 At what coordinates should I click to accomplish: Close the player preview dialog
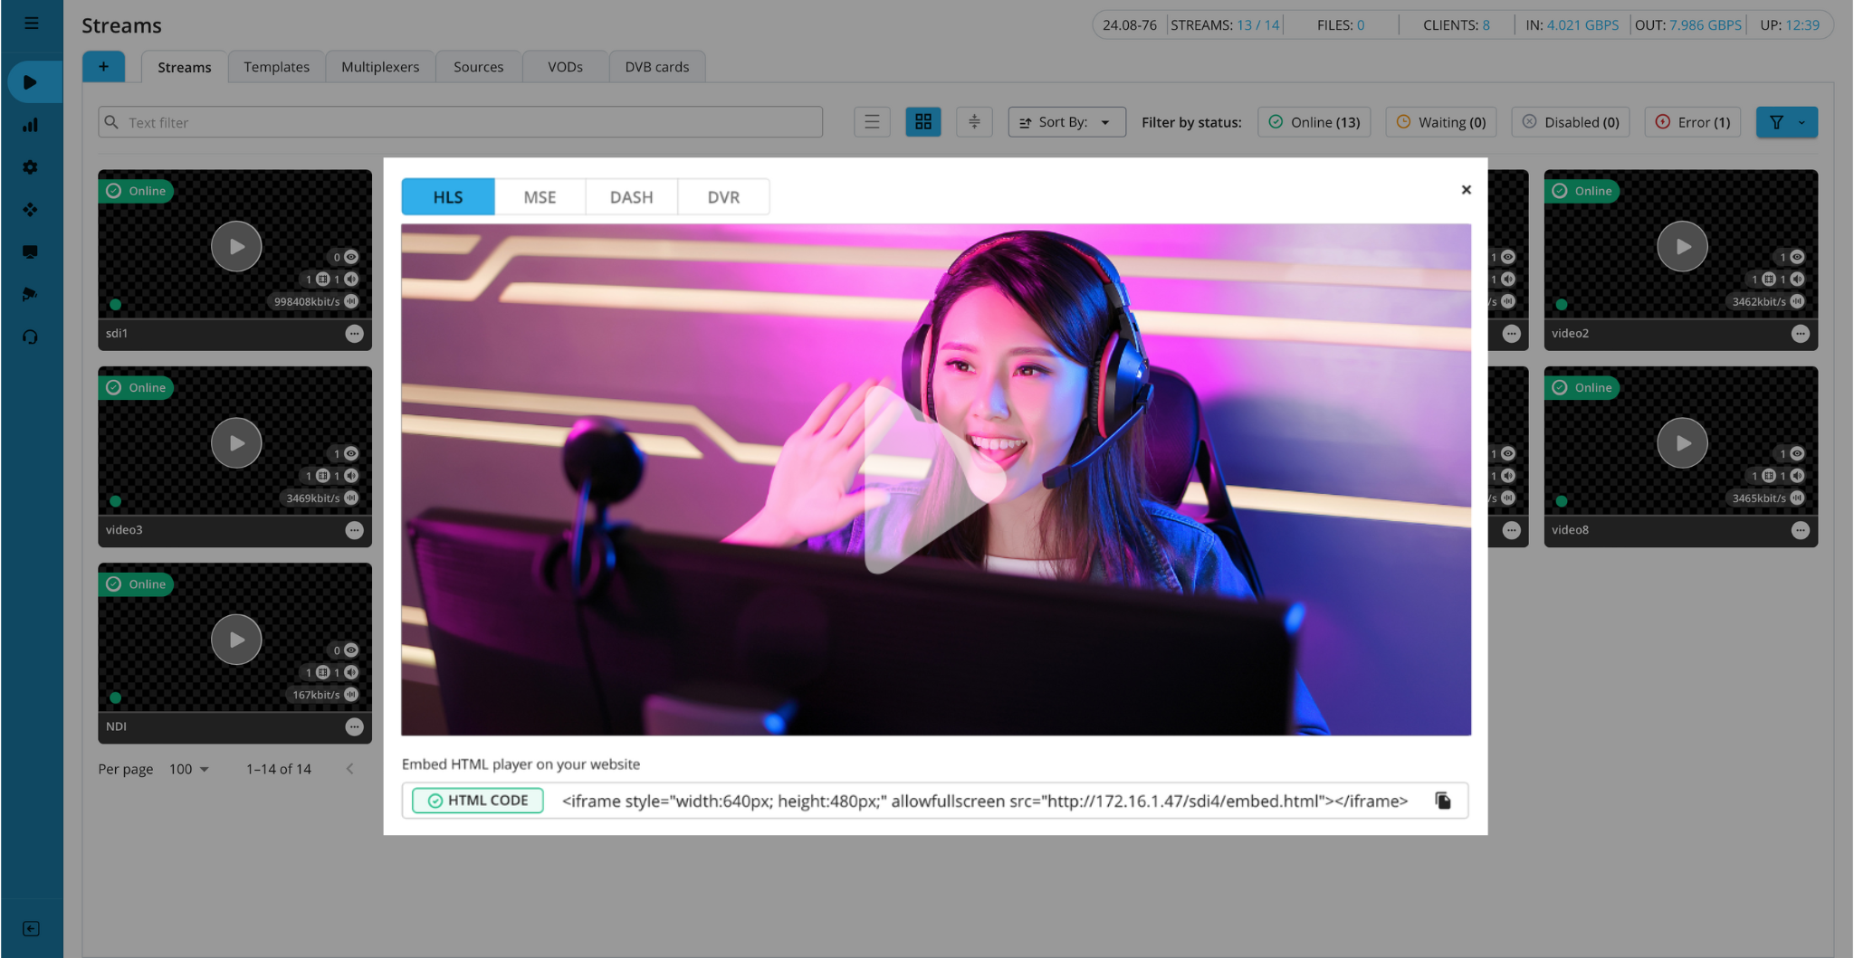[x=1466, y=190]
